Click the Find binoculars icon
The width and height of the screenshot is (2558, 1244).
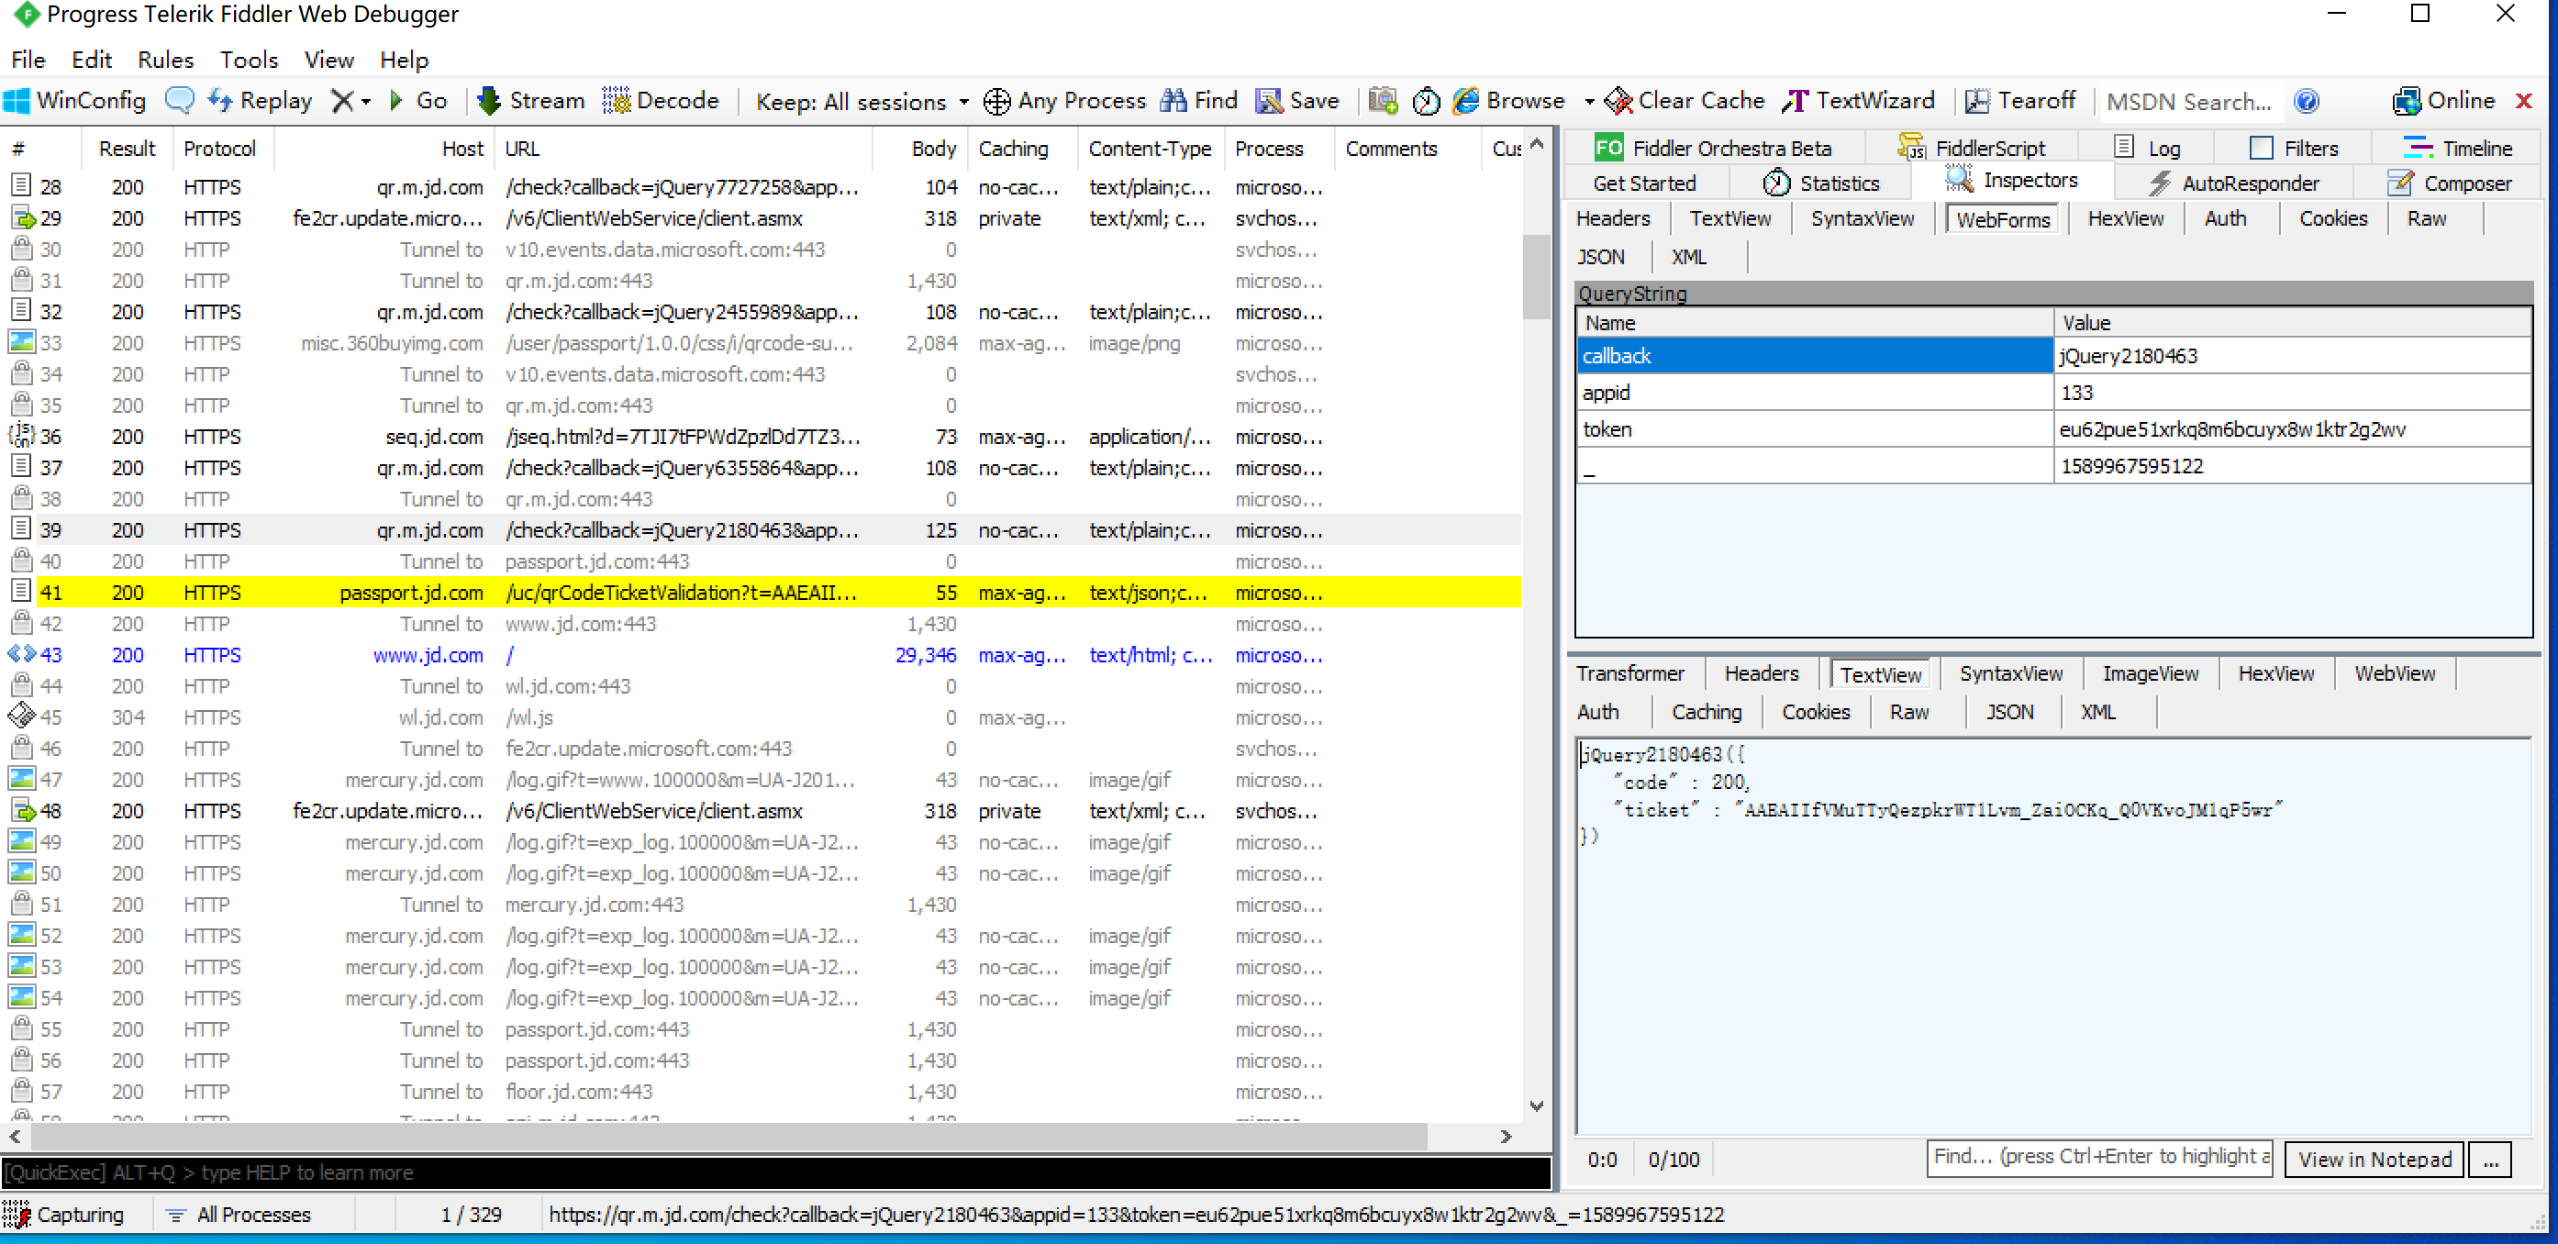click(1173, 101)
